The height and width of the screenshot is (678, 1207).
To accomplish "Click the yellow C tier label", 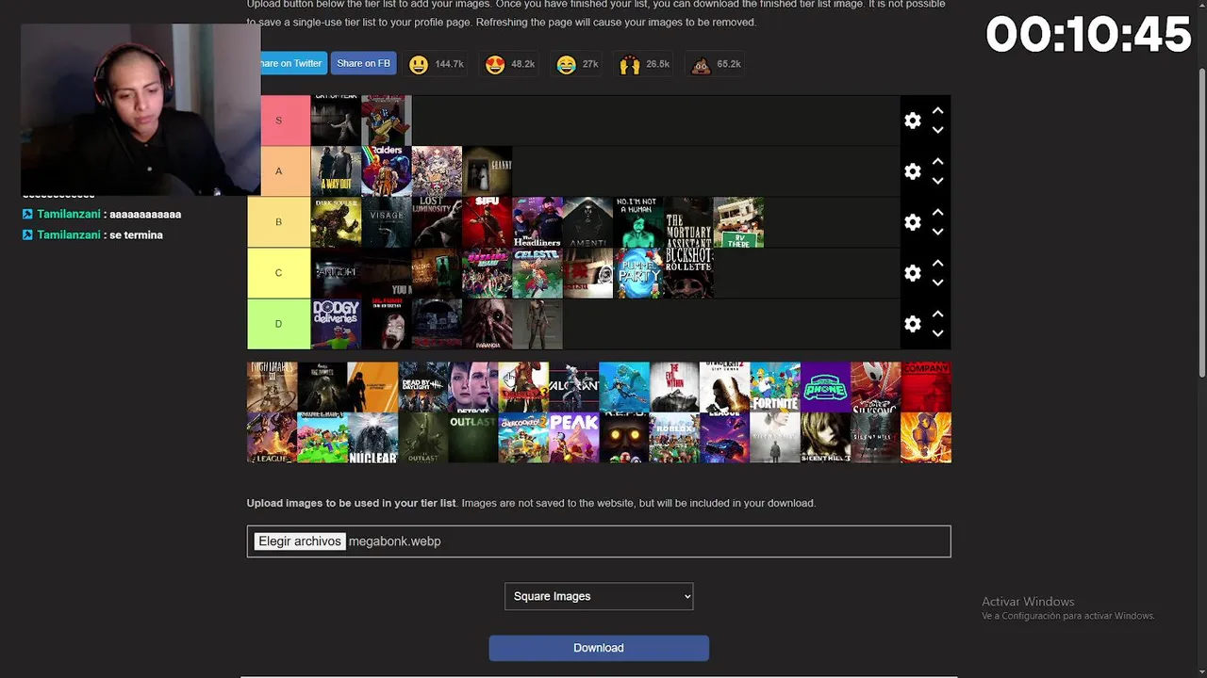I will (x=278, y=273).
